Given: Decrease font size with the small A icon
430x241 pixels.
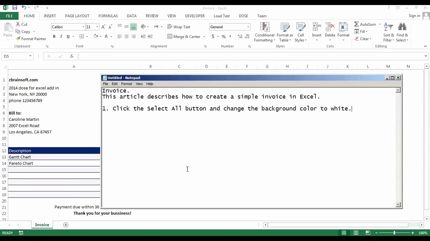Looking at the screenshot, I should coord(110,27).
